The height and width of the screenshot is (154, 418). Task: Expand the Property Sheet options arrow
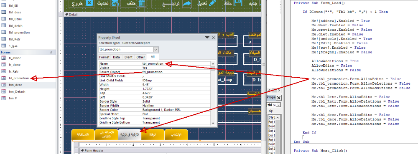point(207,38)
